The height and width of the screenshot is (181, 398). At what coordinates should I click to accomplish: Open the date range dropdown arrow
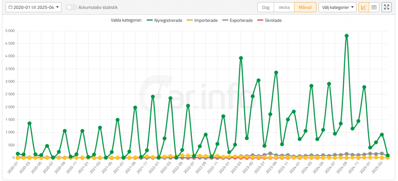click(58, 7)
